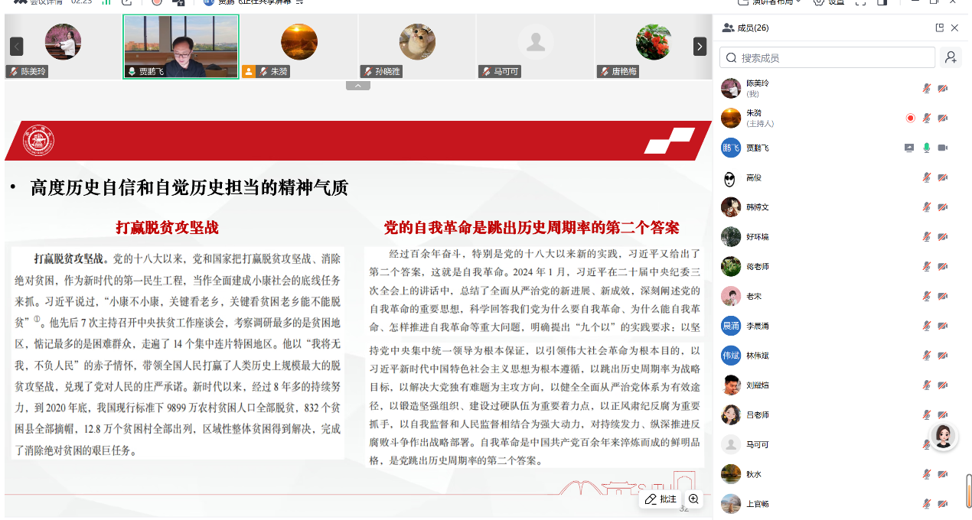Click the camera icon in 贾鹏飞's row
Viewport: 972px width, 520px height.
click(943, 148)
